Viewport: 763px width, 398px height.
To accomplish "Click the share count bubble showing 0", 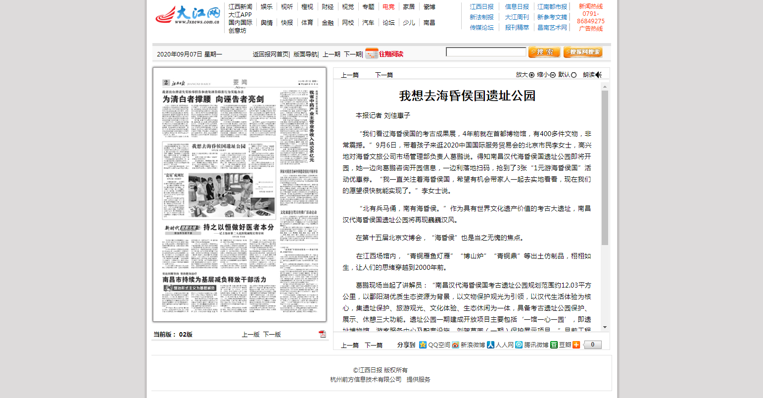I will [x=593, y=345].
